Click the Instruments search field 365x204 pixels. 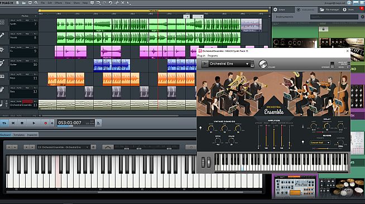(334, 17)
